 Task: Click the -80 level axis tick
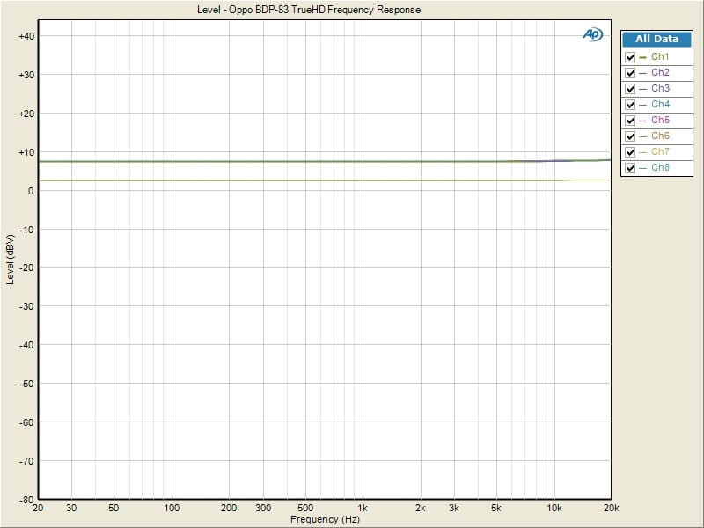tap(25, 499)
